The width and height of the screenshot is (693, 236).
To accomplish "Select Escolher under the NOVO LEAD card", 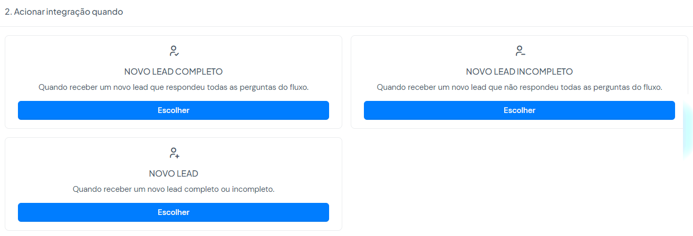I will point(174,212).
